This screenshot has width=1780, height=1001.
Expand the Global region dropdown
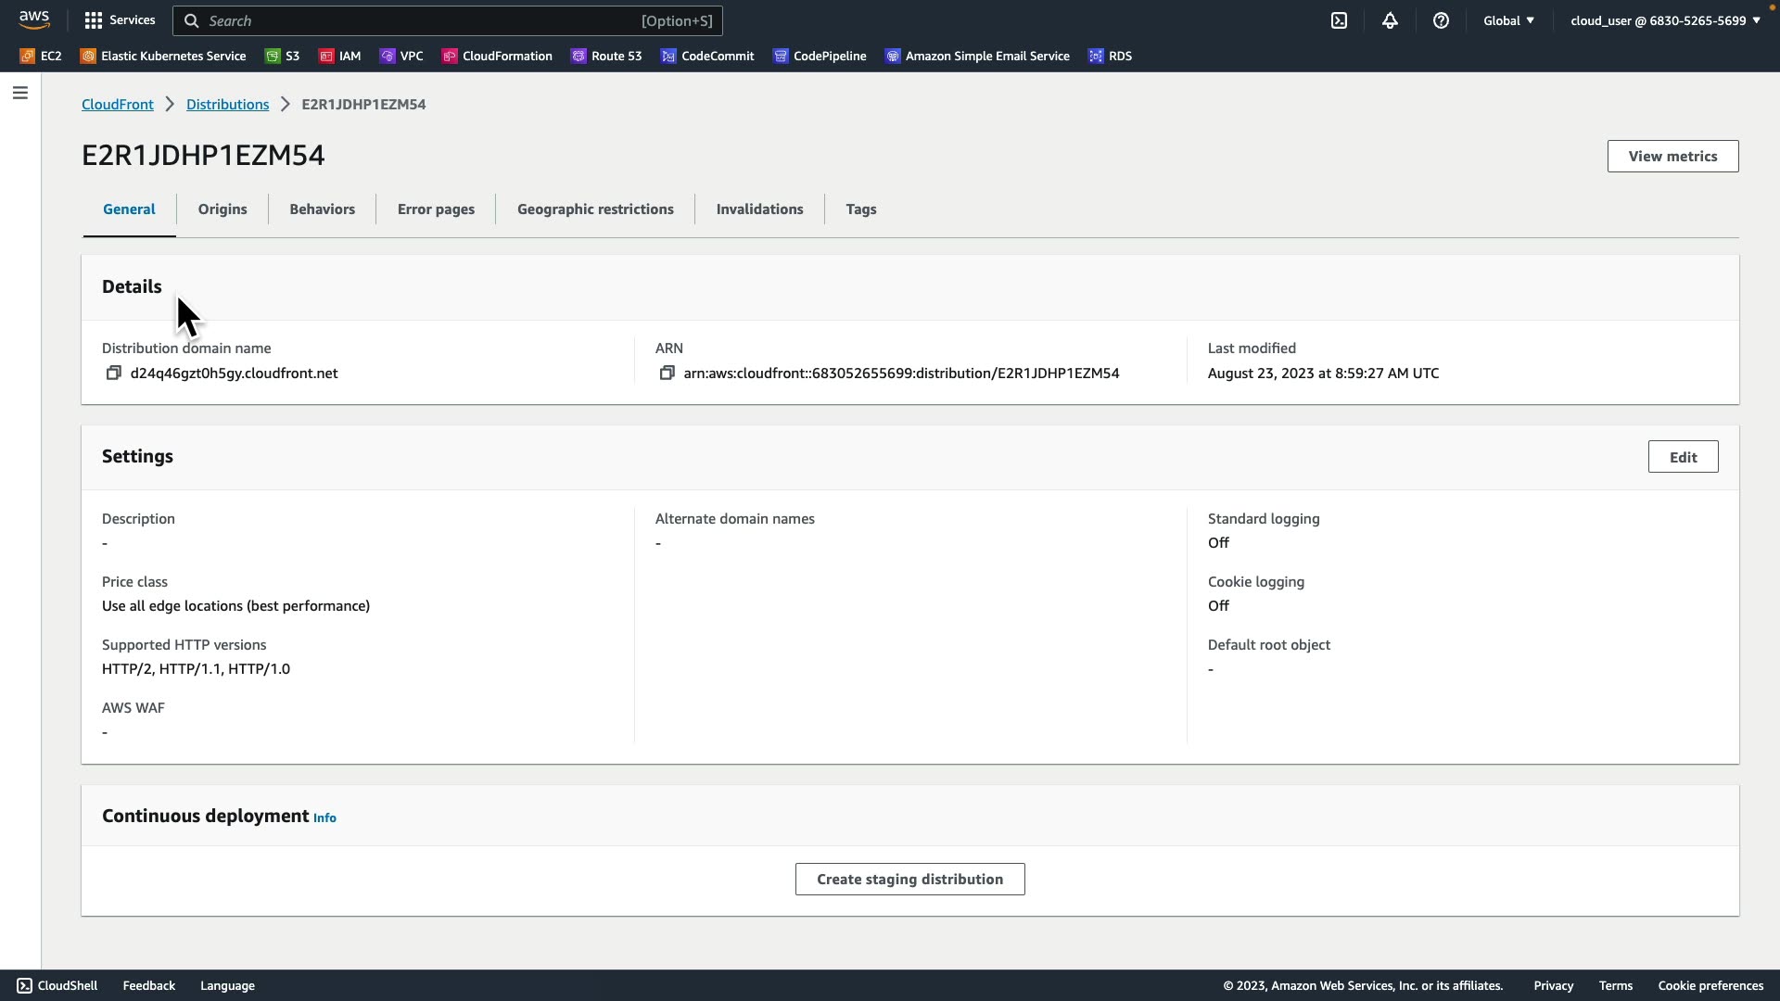coord(1508,20)
